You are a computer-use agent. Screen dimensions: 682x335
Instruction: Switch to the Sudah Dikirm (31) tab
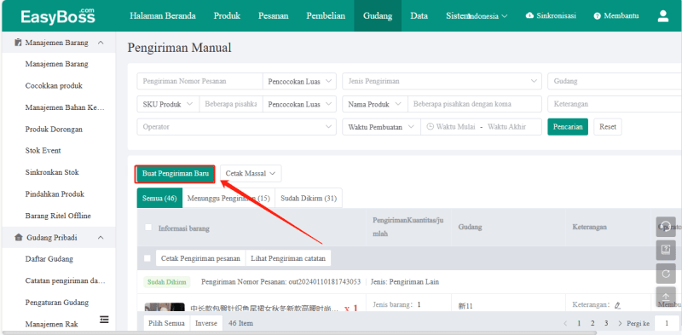click(x=309, y=198)
